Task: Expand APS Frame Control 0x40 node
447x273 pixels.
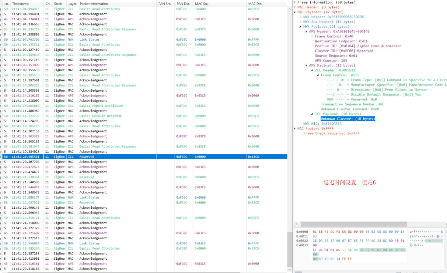Action: tap(312, 36)
